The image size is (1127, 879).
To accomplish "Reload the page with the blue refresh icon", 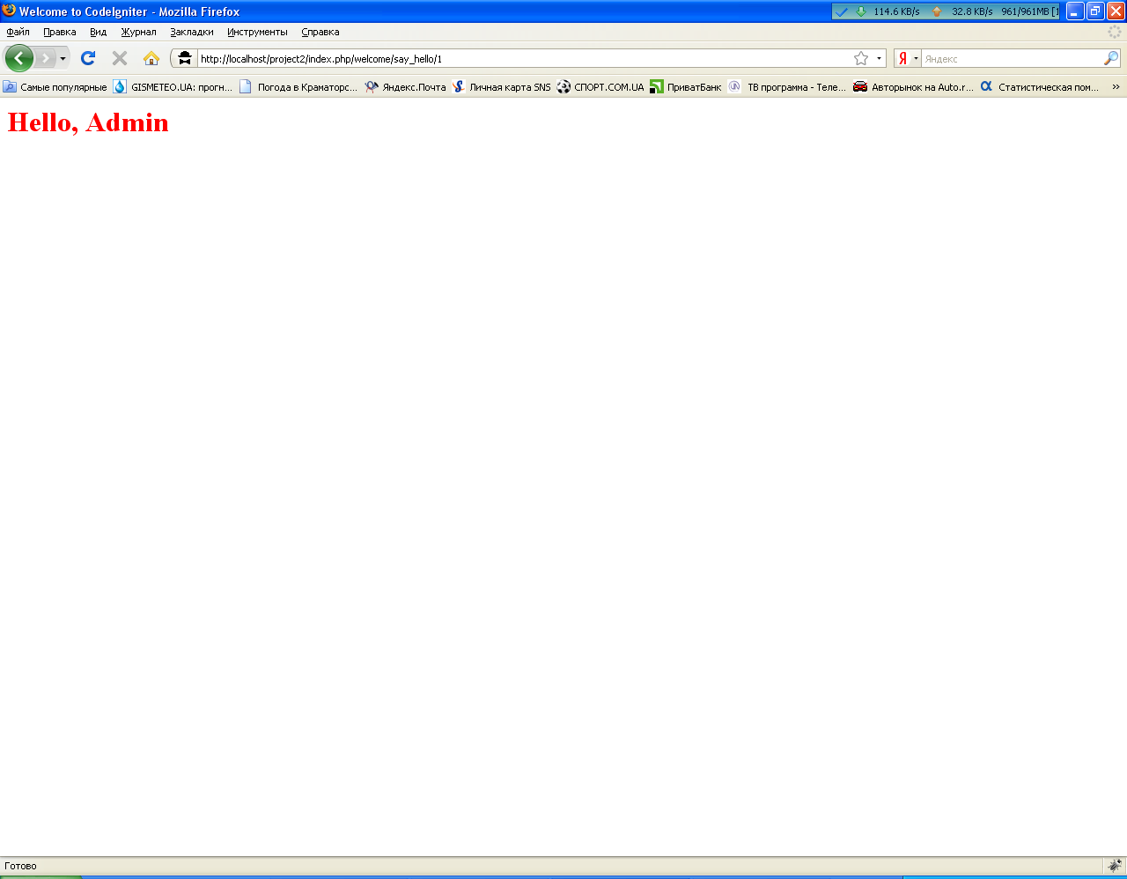I will coord(88,58).
